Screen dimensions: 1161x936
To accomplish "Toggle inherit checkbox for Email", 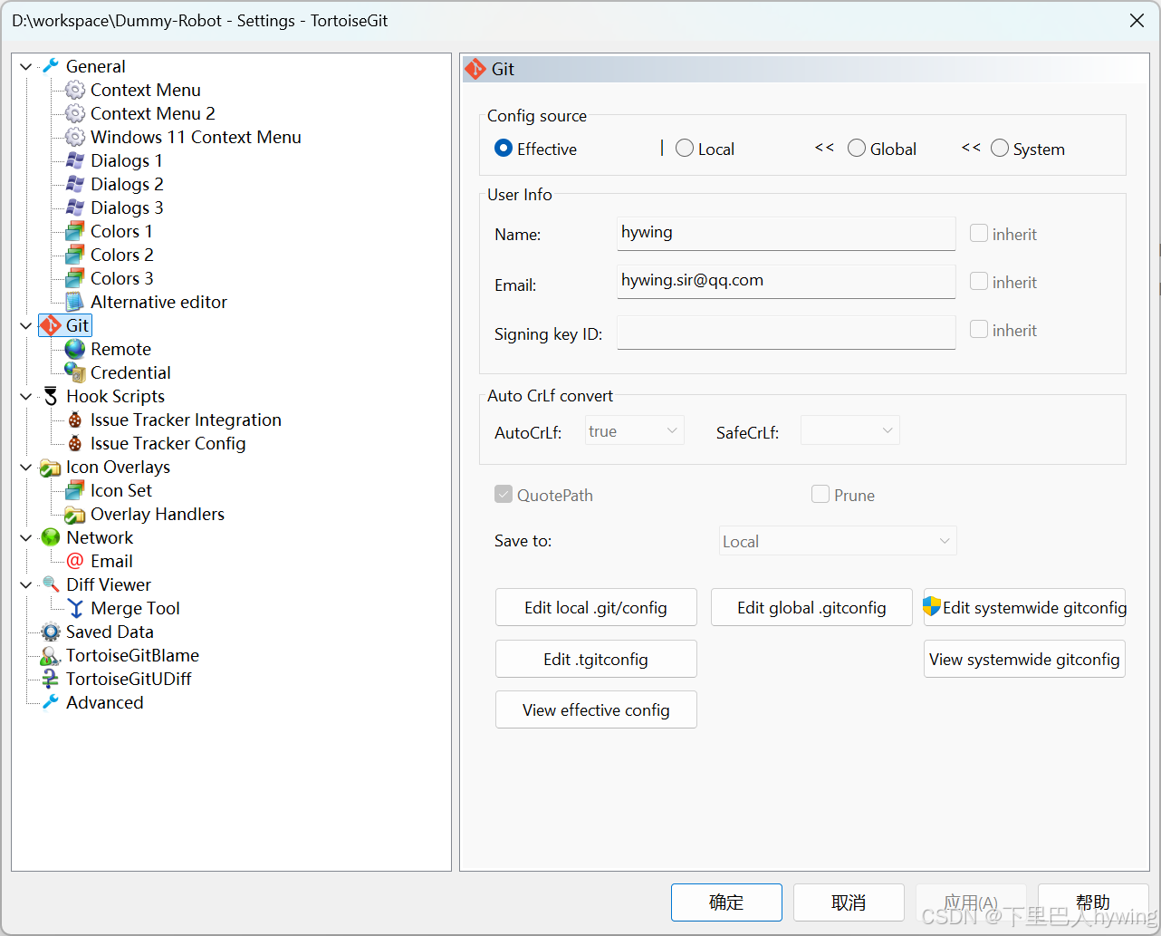I will pos(979,281).
